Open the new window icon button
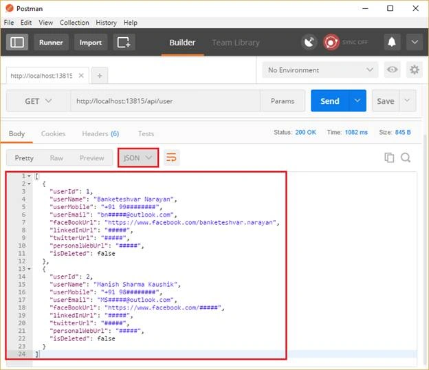 pyautogui.click(x=124, y=43)
